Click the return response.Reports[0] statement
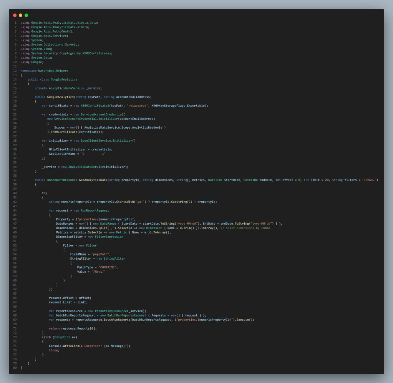 pyautogui.click(x=73, y=328)
